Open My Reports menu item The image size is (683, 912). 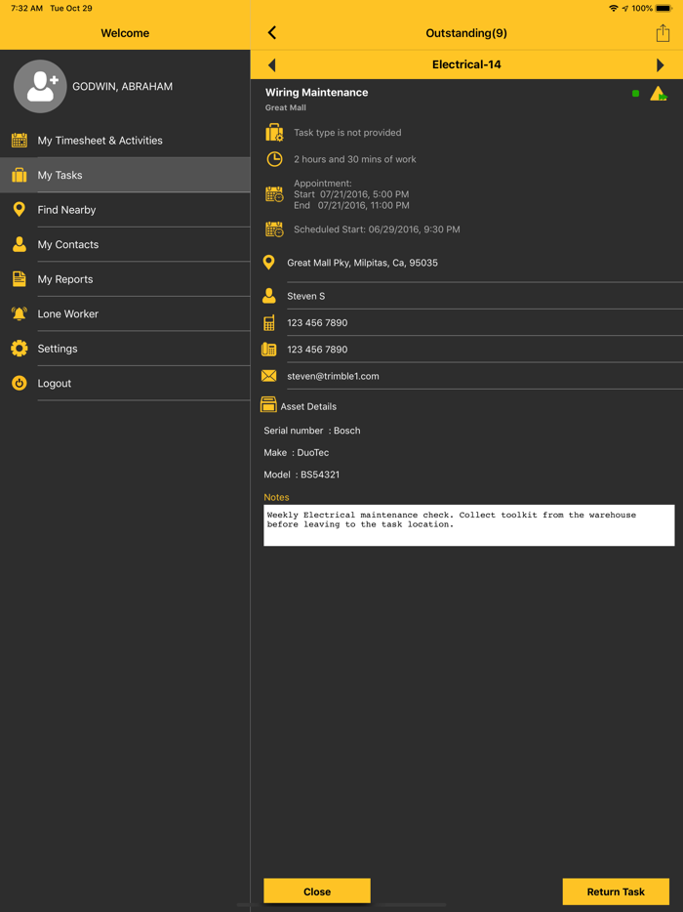click(125, 279)
